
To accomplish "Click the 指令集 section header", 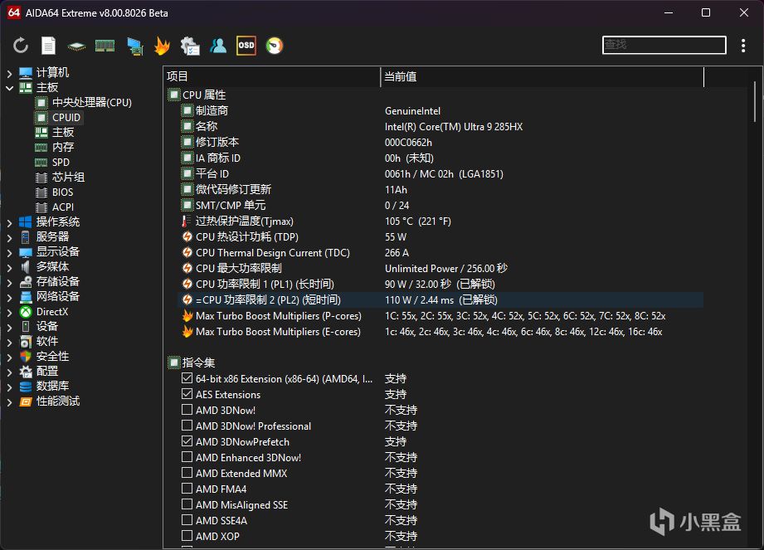I will [198, 363].
